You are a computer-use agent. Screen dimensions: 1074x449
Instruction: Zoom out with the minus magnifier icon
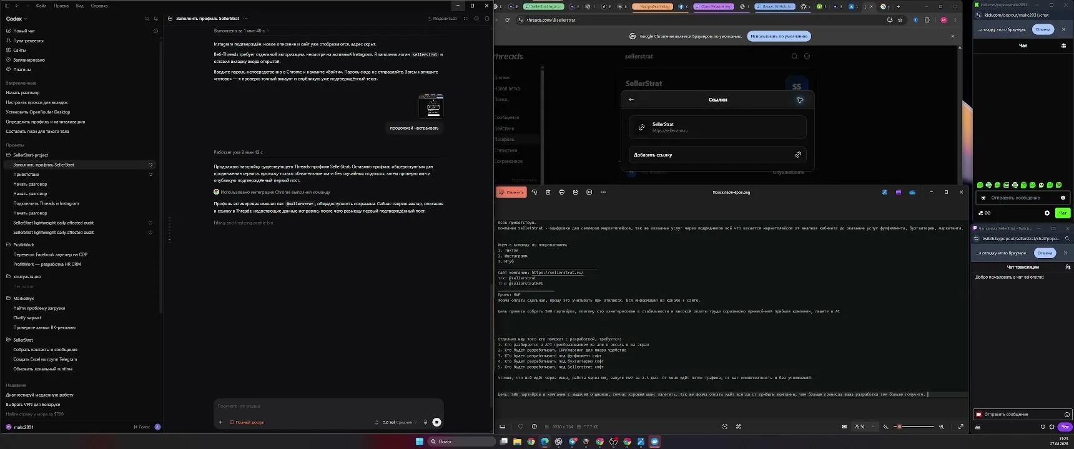pos(886,427)
